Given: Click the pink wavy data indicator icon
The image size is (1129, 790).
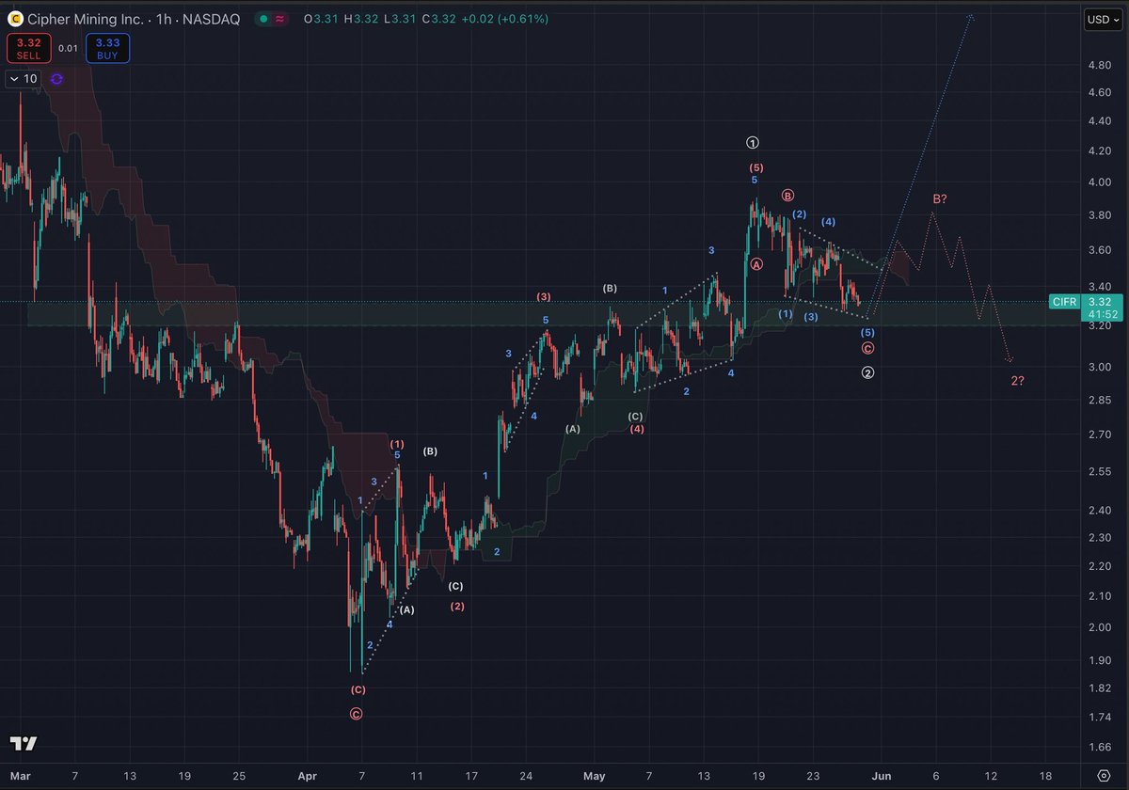Looking at the screenshot, I should point(281,19).
